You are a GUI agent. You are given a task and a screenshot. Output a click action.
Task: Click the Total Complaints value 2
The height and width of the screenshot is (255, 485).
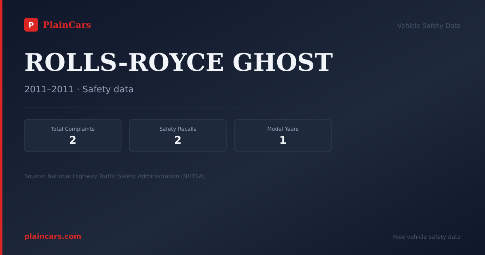pos(73,140)
